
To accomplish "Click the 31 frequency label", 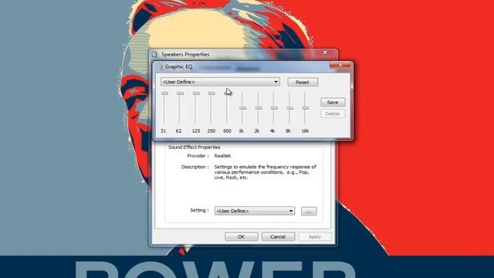I will pos(163,131).
